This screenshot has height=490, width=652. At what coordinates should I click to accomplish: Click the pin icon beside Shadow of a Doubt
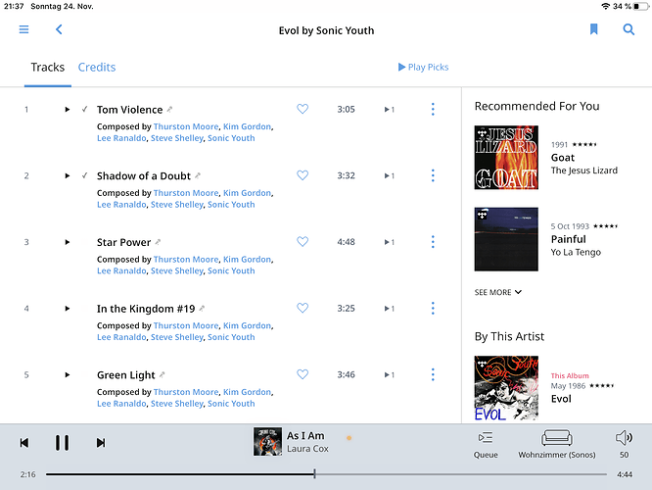coord(198,175)
